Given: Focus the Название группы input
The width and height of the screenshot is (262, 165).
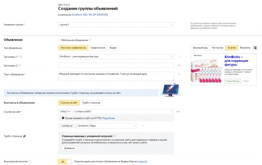Looking at the screenshot, I should coord(116,25).
